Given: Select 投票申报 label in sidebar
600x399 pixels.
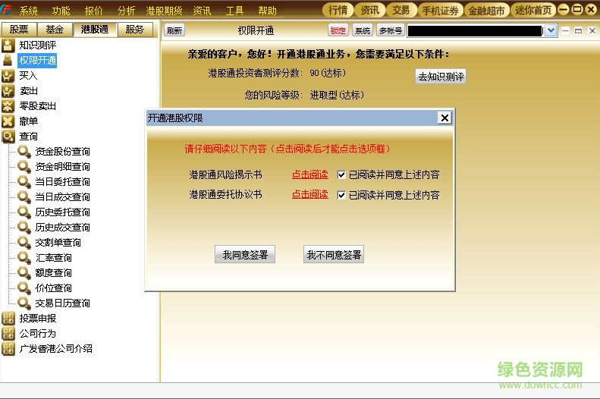Looking at the screenshot, I should [38, 319].
